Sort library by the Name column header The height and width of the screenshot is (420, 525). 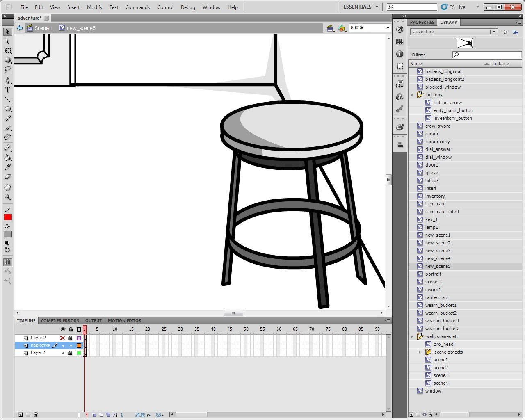tap(449, 64)
